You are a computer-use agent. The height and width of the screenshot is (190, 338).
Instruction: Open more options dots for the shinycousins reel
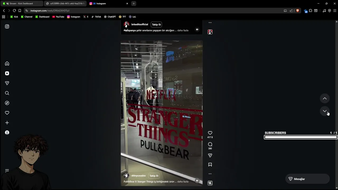210,174
